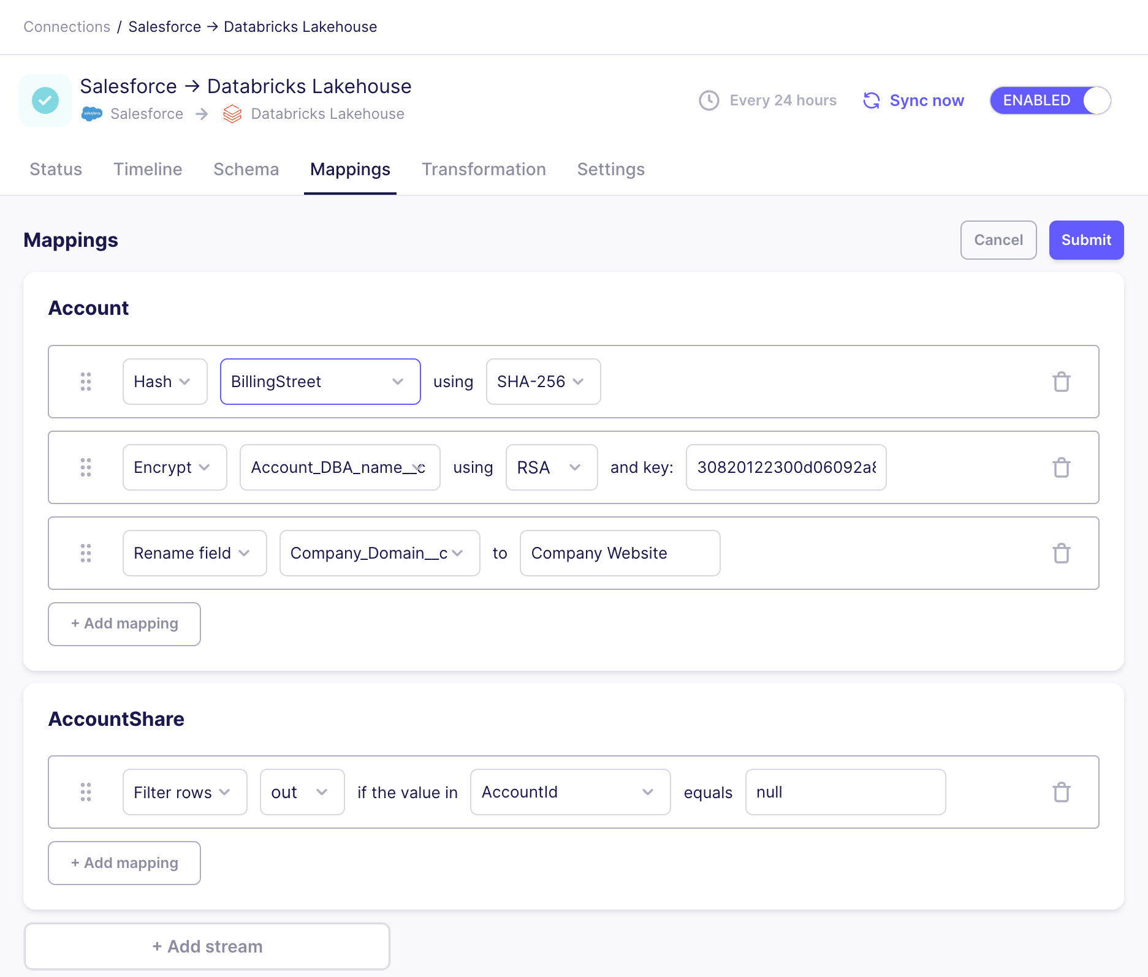Click drag handle on Filter rows mapping
Viewport: 1148px width, 977px height.
pos(86,792)
